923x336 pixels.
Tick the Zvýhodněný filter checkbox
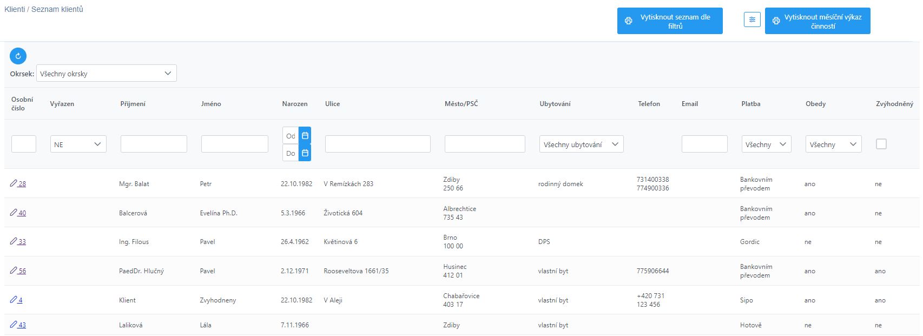pyautogui.click(x=881, y=144)
